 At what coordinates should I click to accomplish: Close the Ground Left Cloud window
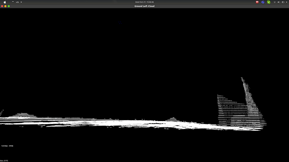coord(2,6)
